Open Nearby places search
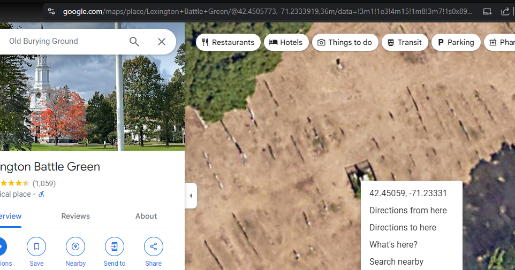515x270 pixels. click(x=75, y=246)
